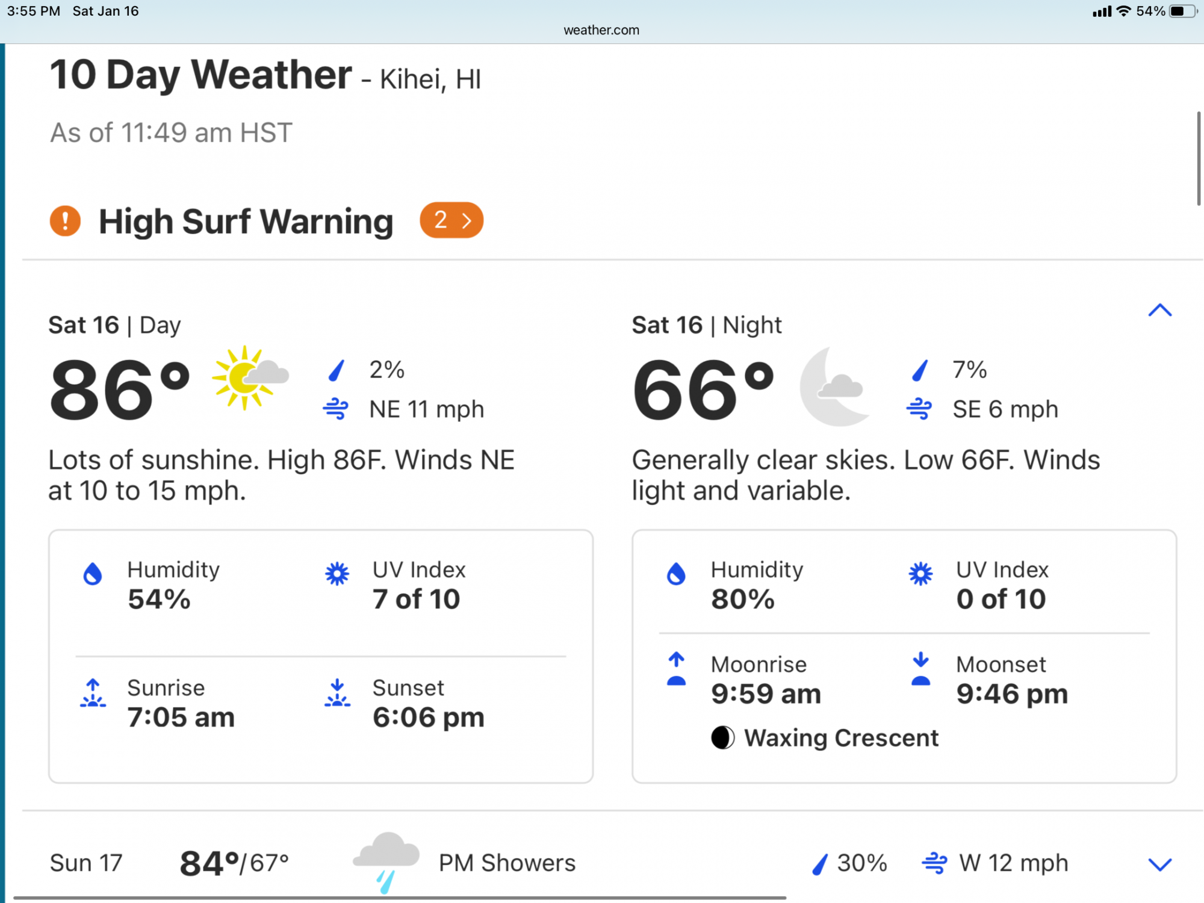The width and height of the screenshot is (1204, 903).
Task: Click the daytime UV Index sun icon
Action: tap(337, 574)
